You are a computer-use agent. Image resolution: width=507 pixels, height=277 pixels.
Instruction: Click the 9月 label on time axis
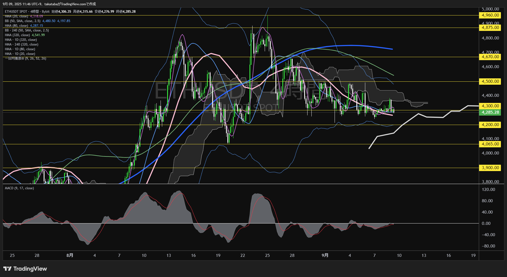pos(325,255)
